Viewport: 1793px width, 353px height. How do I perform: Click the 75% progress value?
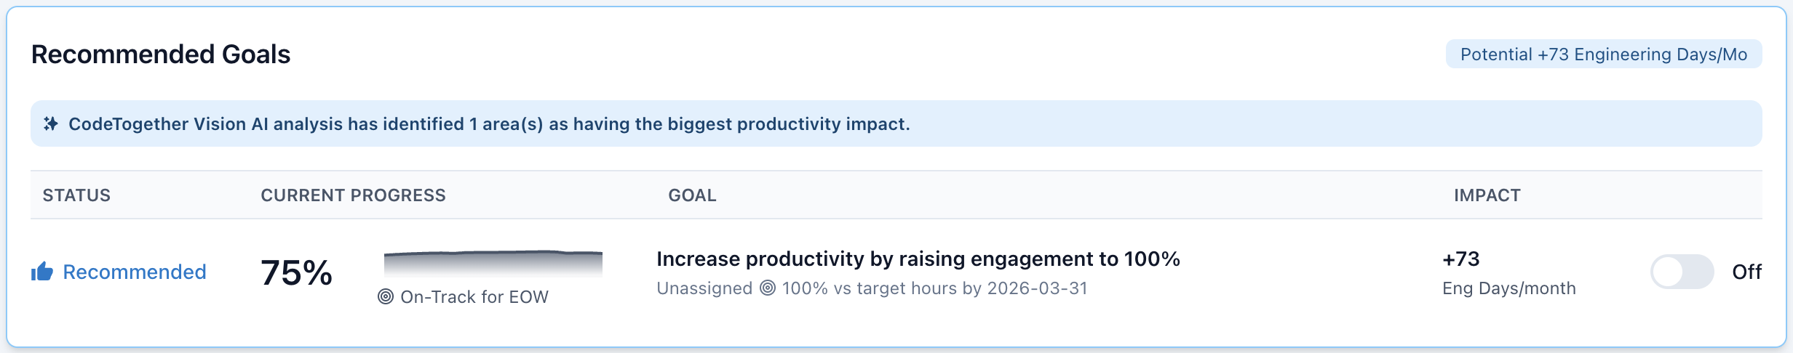(297, 272)
